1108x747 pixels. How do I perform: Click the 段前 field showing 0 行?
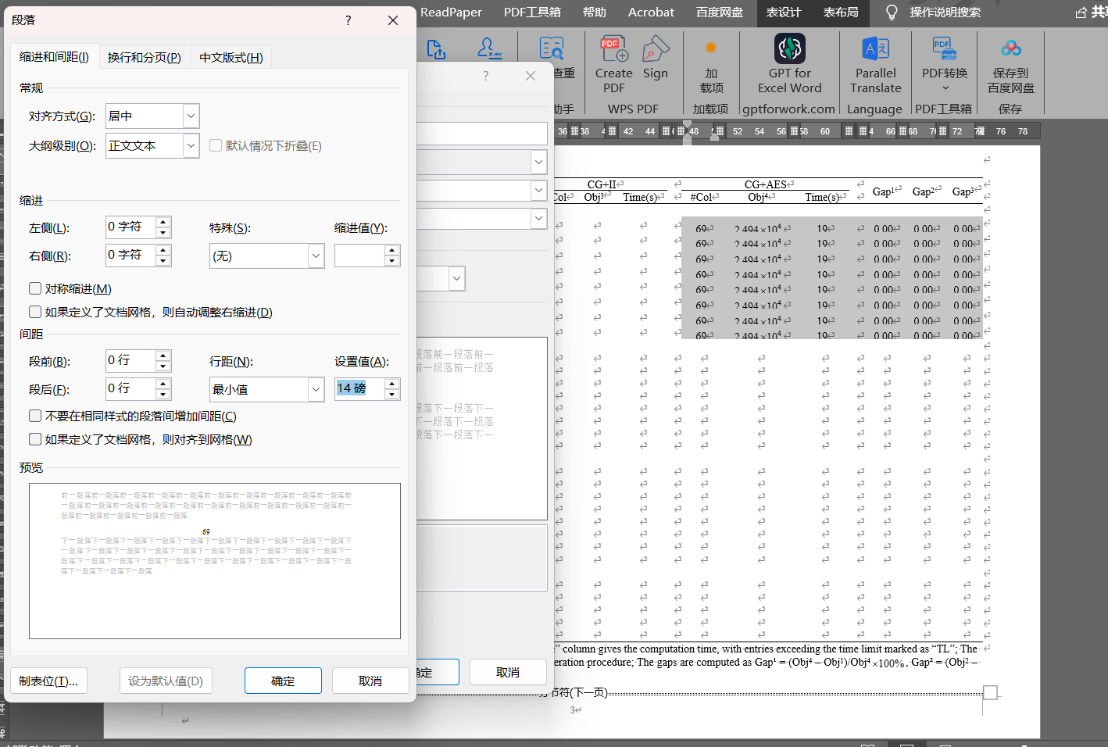(130, 360)
